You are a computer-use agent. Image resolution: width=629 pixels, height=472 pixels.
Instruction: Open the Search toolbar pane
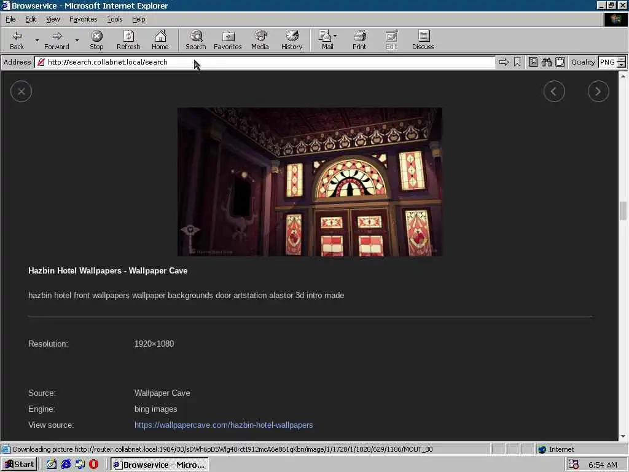pyautogui.click(x=196, y=40)
